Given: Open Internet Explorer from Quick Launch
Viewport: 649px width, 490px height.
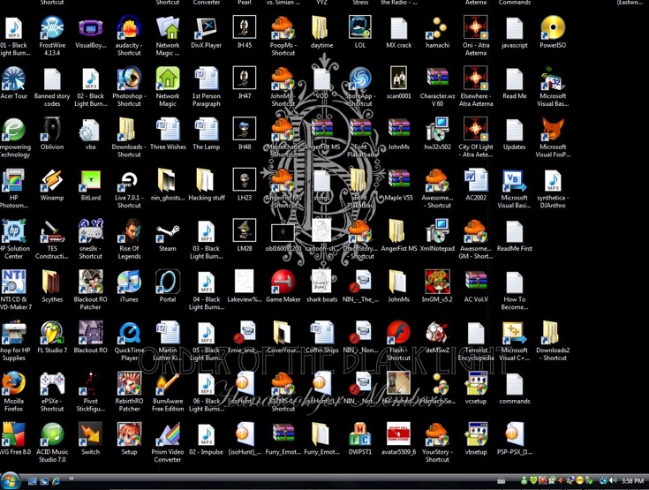Looking at the screenshot, I should point(56,481).
